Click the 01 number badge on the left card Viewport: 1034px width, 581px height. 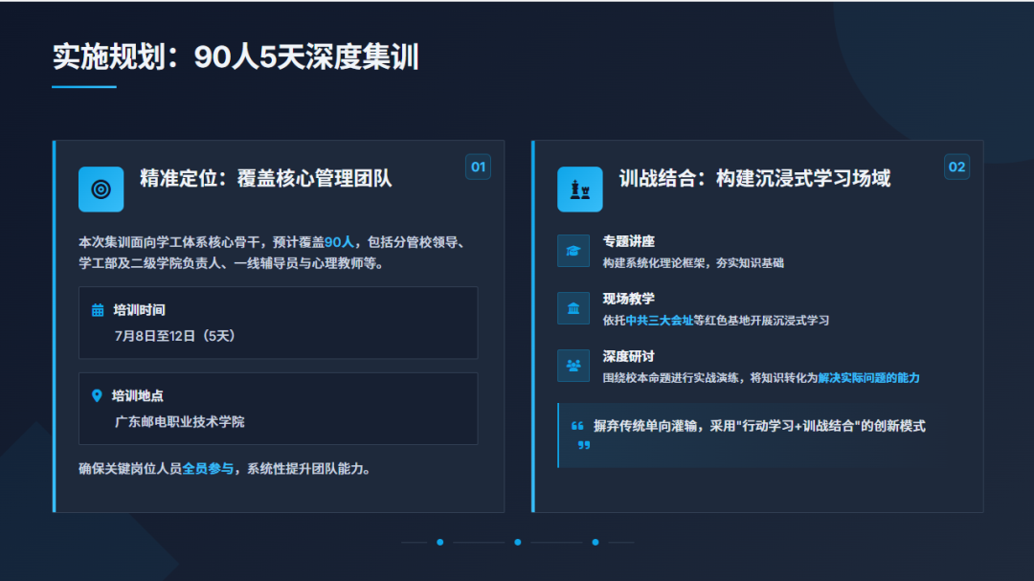[478, 166]
